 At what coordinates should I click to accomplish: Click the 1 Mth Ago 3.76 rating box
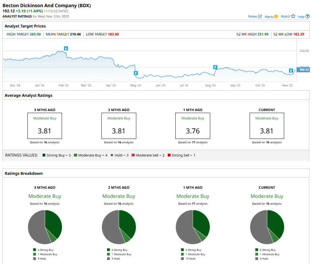pyautogui.click(x=193, y=125)
